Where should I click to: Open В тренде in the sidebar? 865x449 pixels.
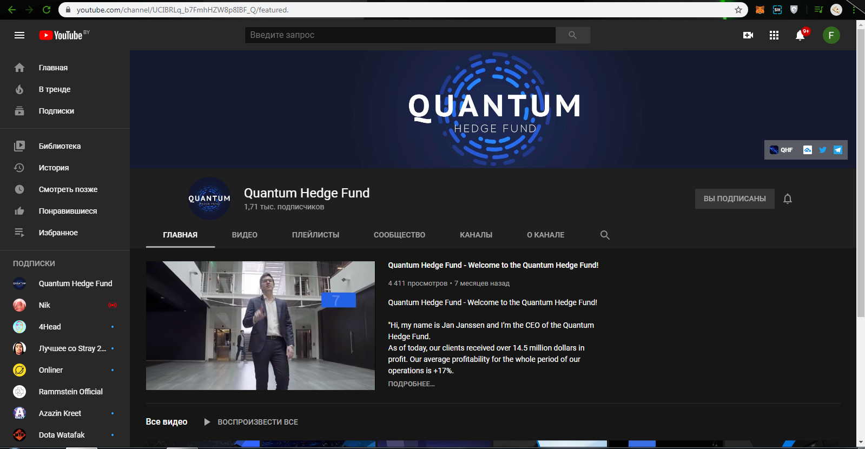pos(65,89)
